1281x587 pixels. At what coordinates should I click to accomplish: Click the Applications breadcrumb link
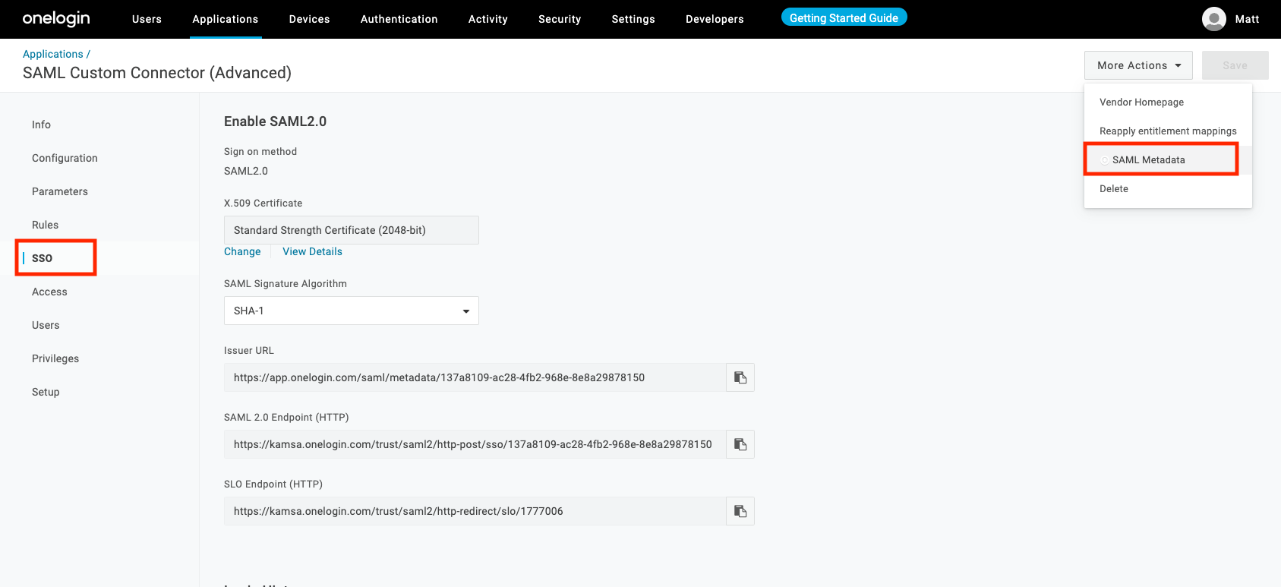point(53,54)
